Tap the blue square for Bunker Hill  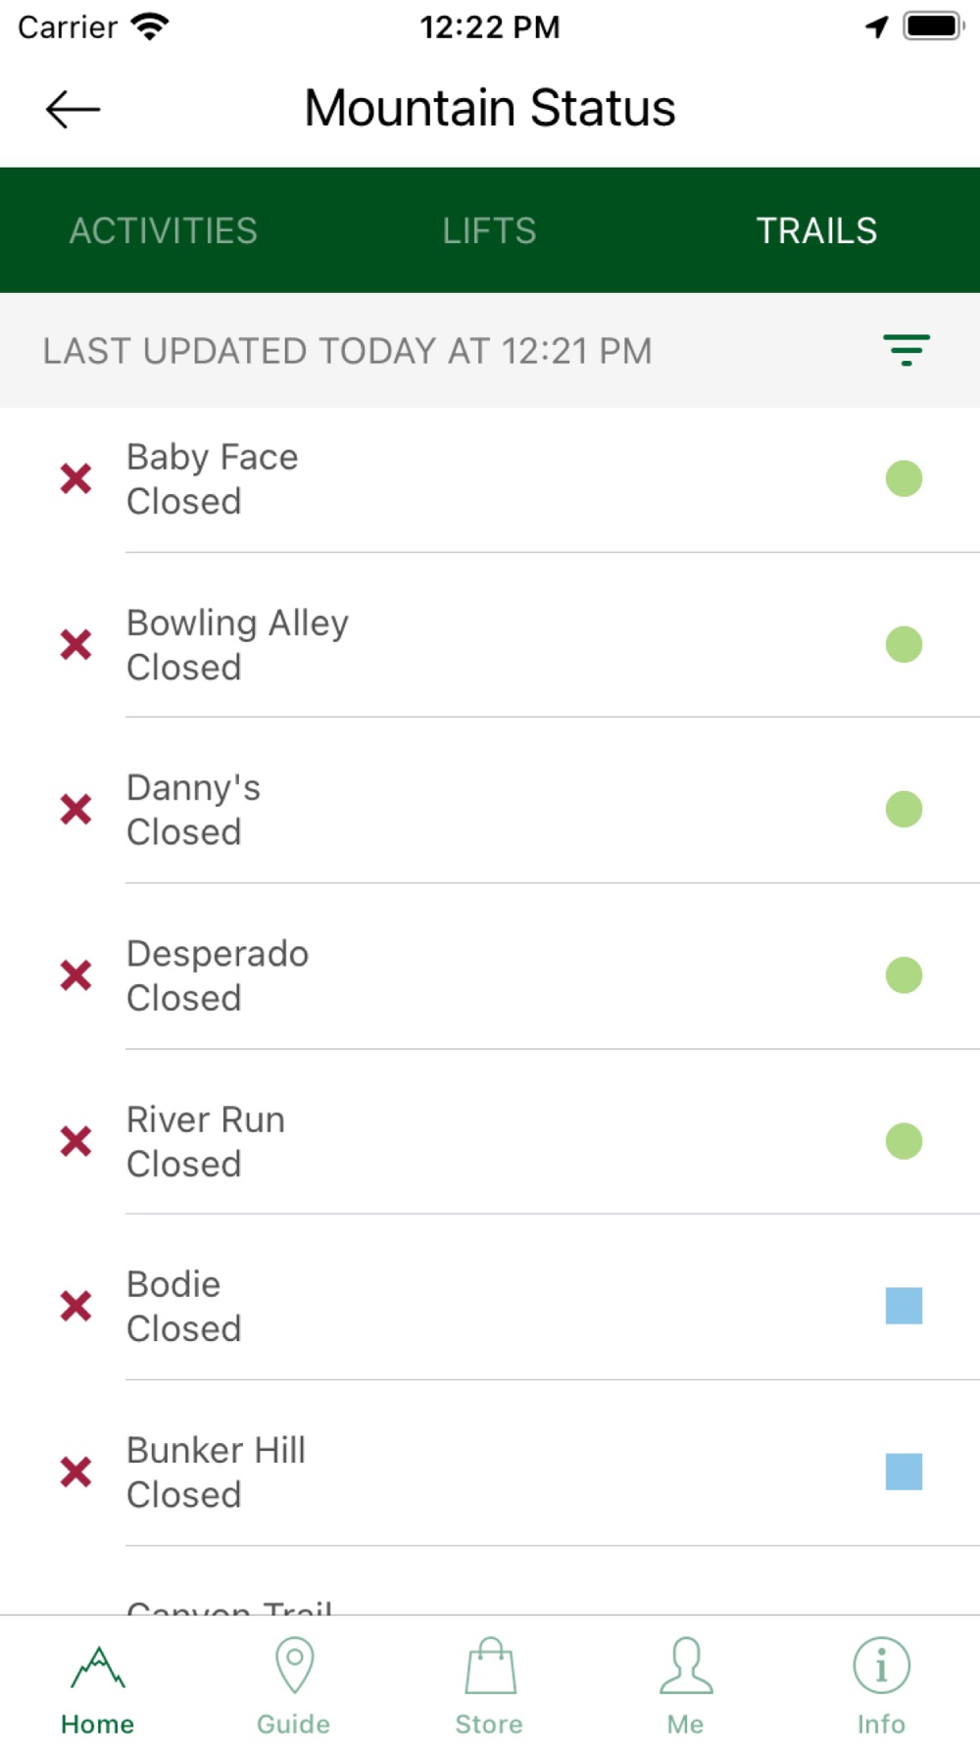(x=904, y=1471)
